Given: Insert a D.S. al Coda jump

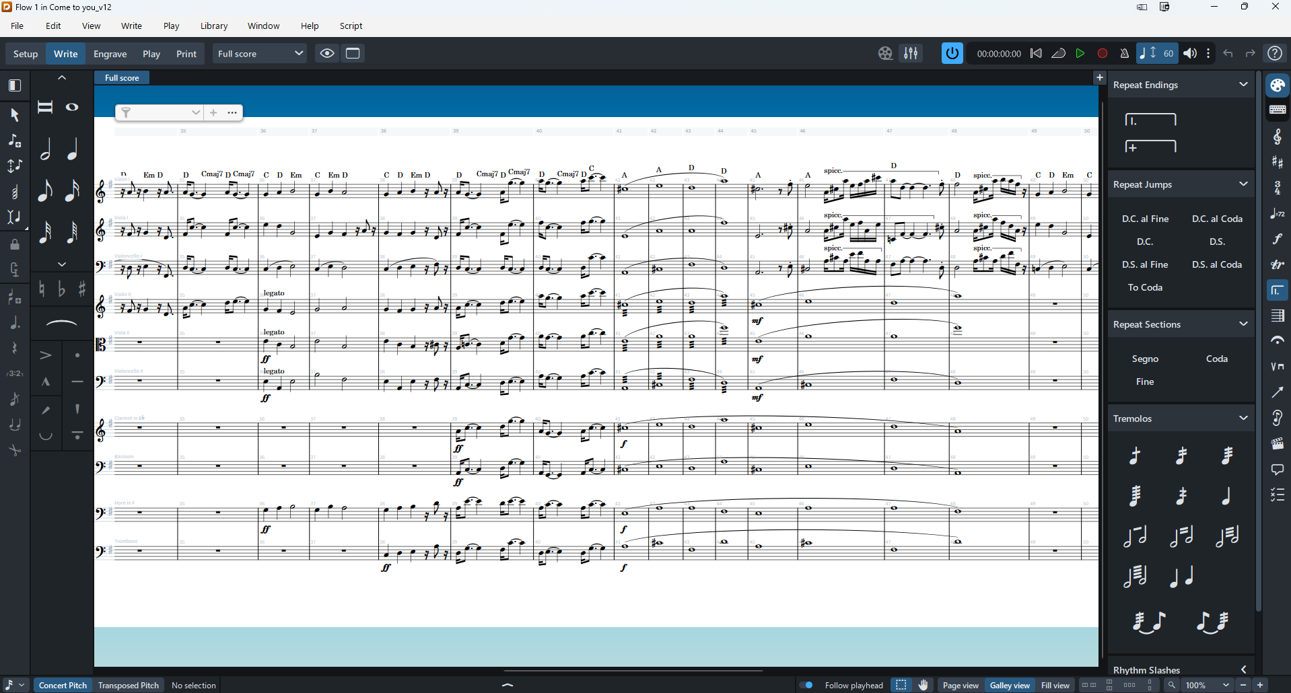Looking at the screenshot, I should pyautogui.click(x=1216, y=264).
